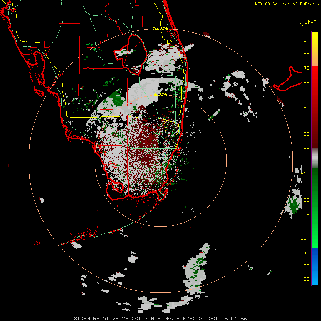Click the [KT] units label

pyautogui.click(x=304, y=25)
